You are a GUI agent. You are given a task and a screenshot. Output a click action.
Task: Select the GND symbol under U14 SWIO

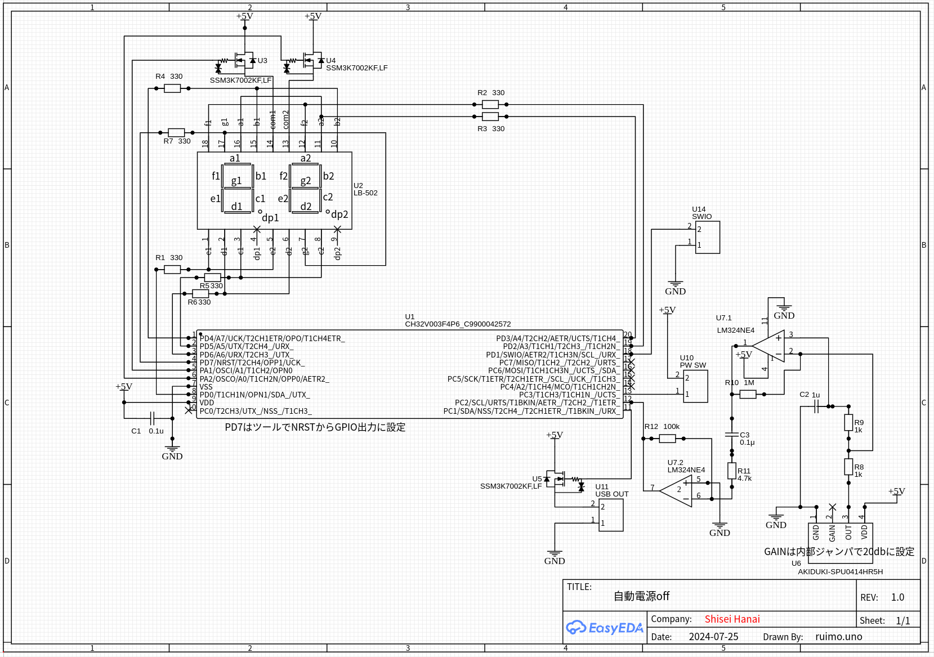(675, 288)
